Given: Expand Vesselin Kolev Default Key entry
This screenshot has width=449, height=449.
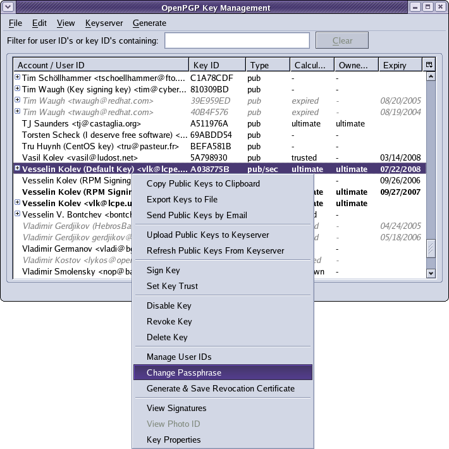Looking at the screenshot, I should click(17, 168).
